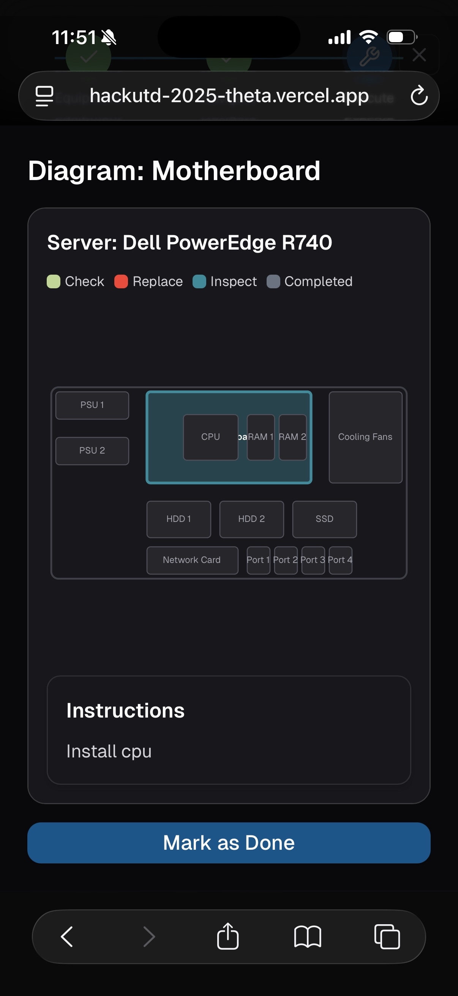Viewport: 458px width, 996px height.
Task: Tap the wrench step icon at top
Action: click(370, 57)
